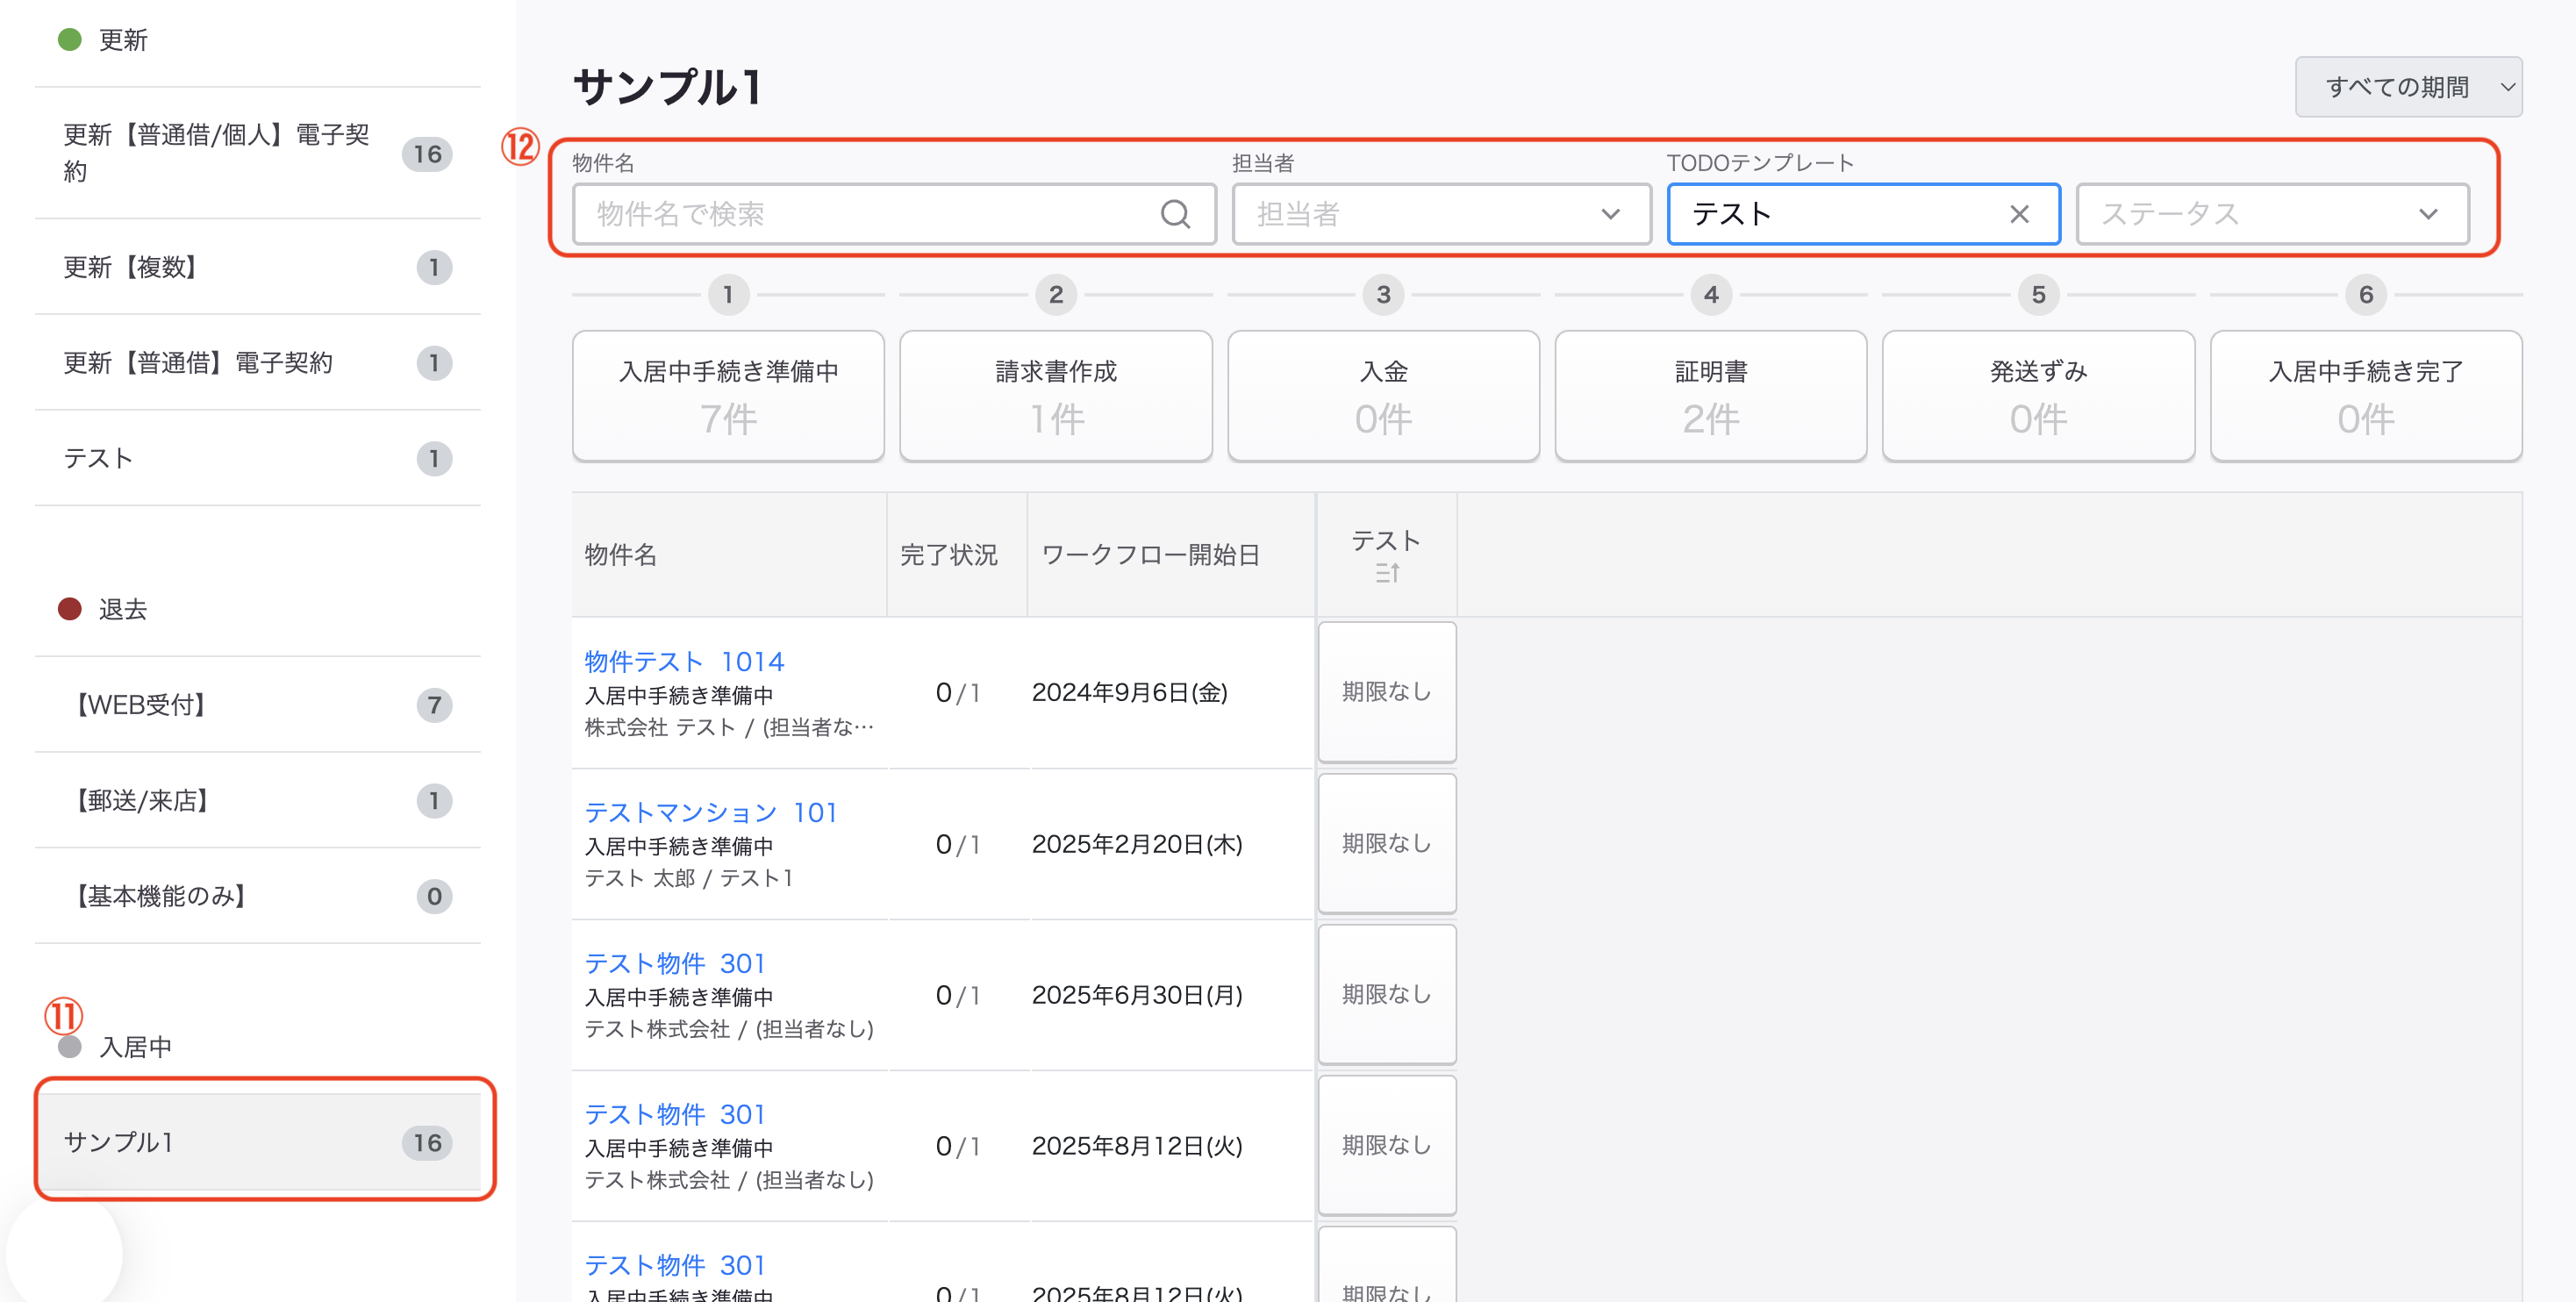The width and height of the screenshot is (2576, 1302).
Task: Select 更新【普通借/個人】電子契約 in sidebar
Action: (258, 153)
